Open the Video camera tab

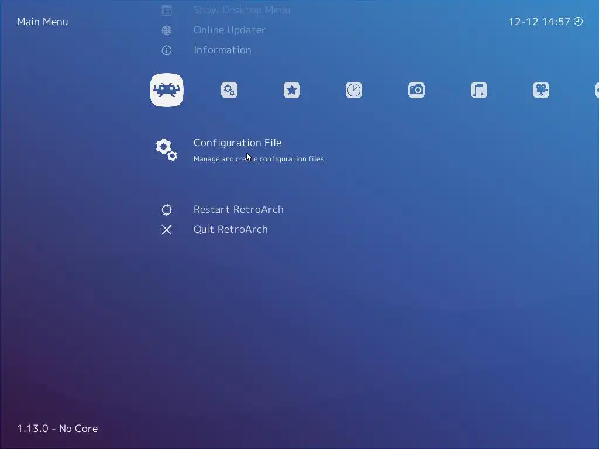[541, 90]
